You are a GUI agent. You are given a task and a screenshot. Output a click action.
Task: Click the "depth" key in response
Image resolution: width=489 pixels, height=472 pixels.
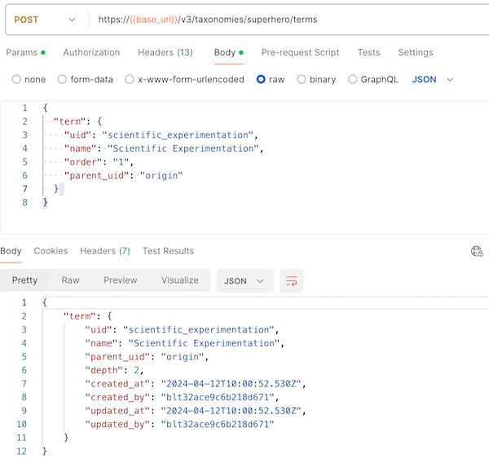[x=104, y=370]
